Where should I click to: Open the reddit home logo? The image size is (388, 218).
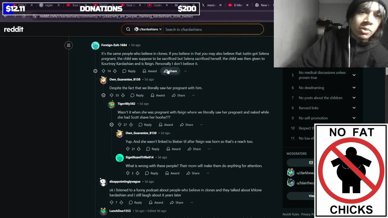[14, 29]
